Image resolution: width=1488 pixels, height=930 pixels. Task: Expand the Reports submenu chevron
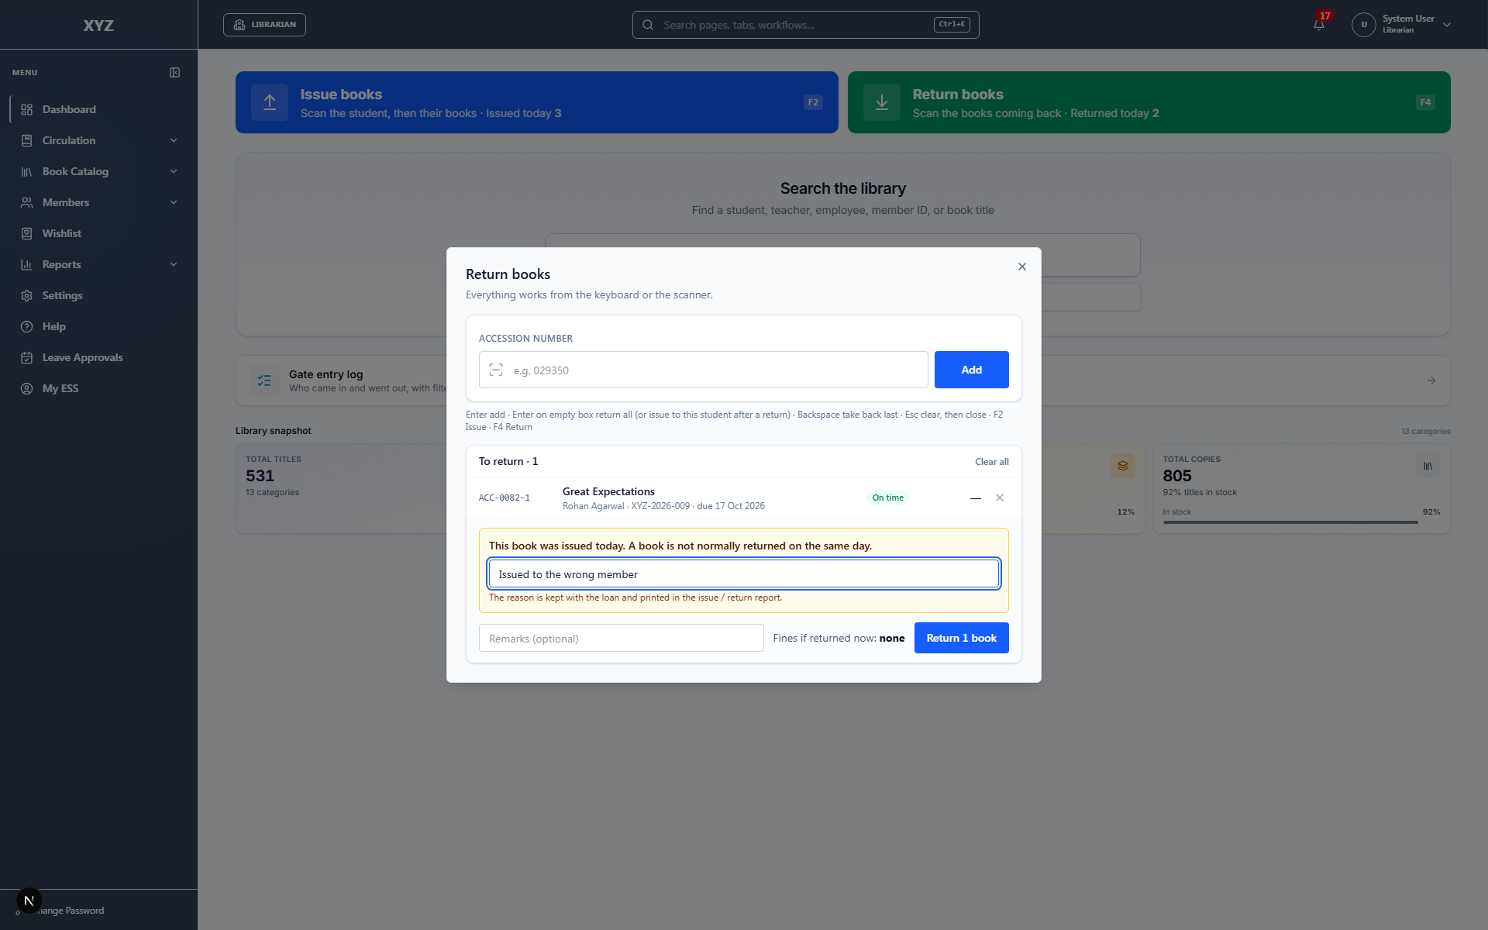point(174,264)
